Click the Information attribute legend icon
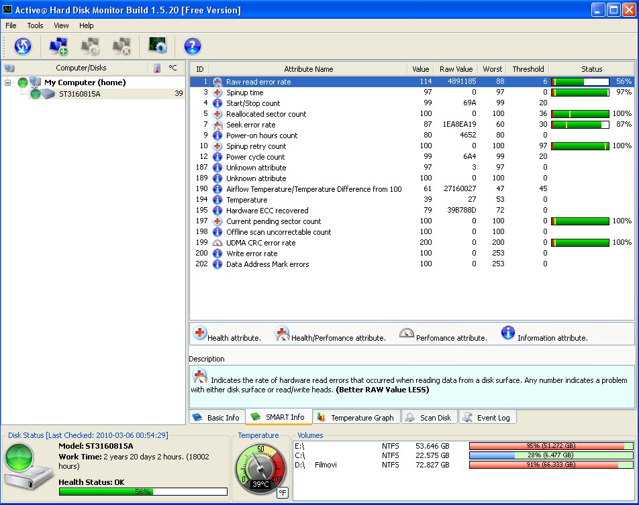This screenshot has width=639, height=505. pyautogui.click(x=507, y=333)
